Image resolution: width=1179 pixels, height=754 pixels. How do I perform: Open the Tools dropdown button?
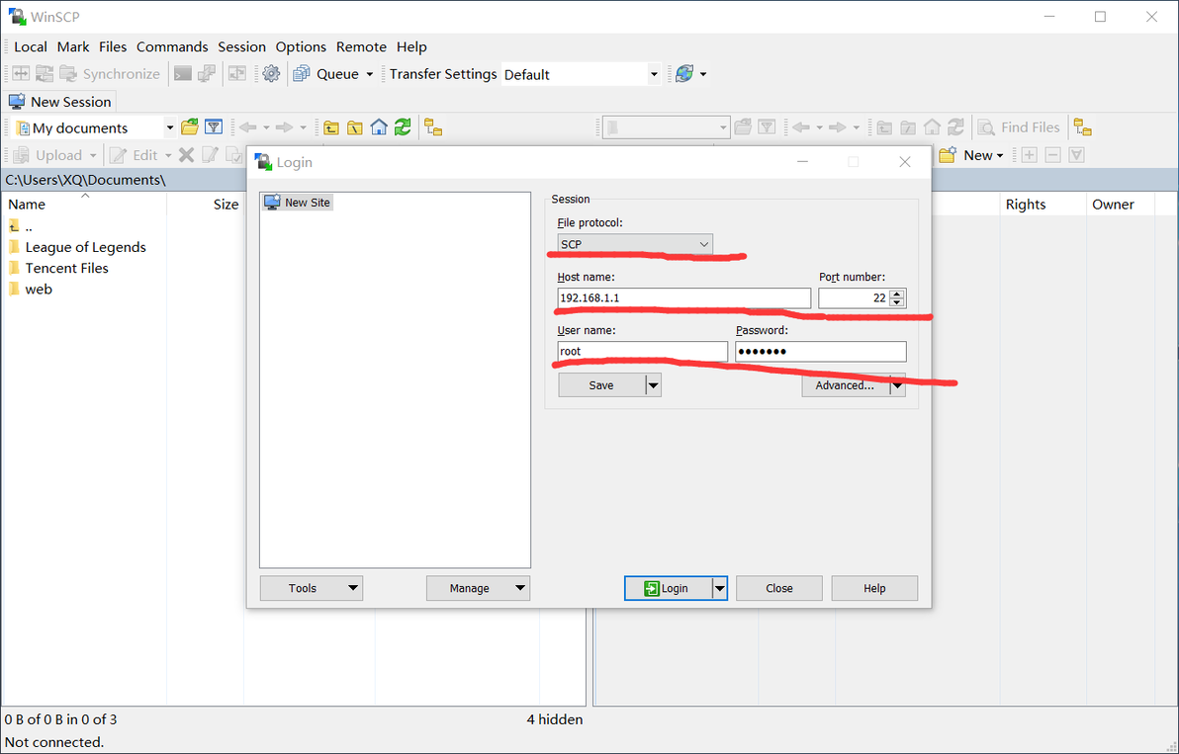pyautogui.click(x=312, y=588)
